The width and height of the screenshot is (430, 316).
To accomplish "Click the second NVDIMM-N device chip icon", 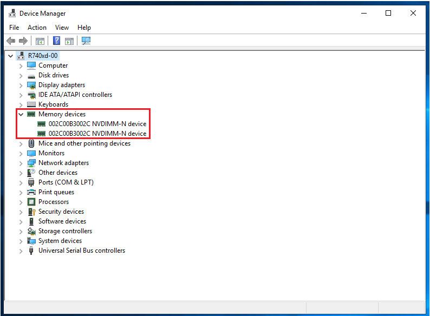I will pos(41,134).
